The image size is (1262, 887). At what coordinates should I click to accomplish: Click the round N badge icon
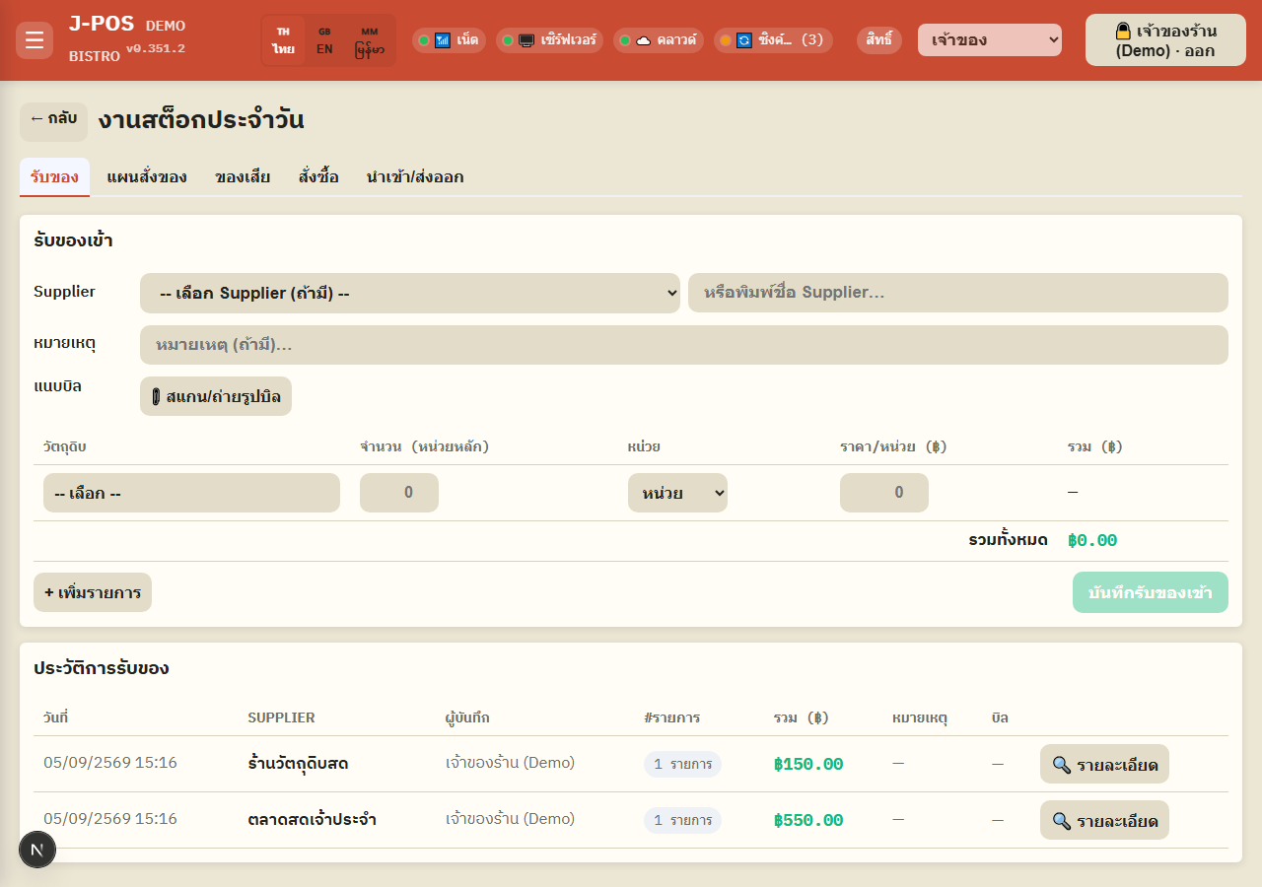point(37,850)
